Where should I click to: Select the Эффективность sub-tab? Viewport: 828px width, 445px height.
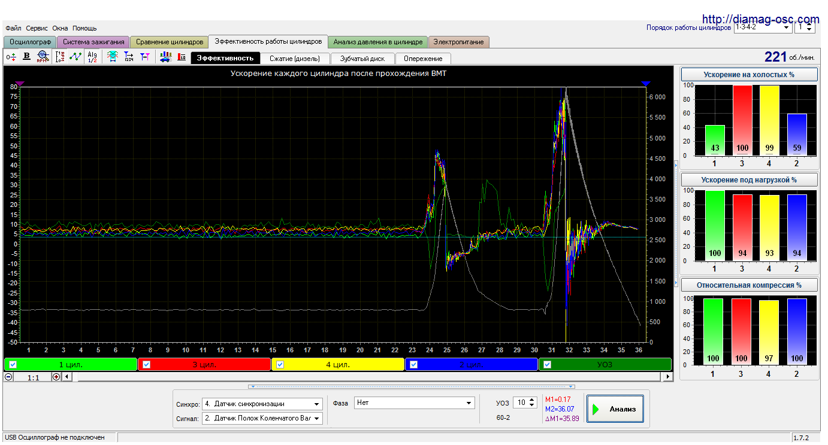pos(225,58)
